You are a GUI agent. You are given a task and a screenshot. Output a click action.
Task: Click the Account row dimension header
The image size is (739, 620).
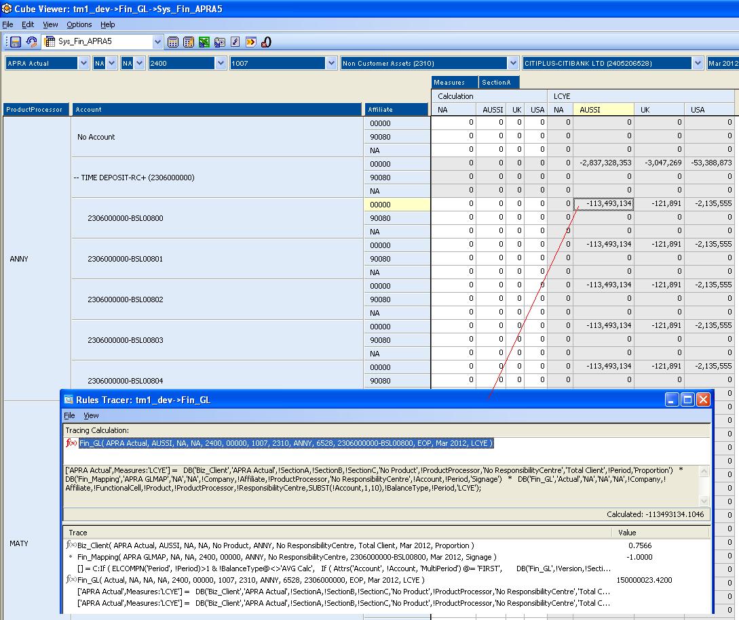pos(216,109)
